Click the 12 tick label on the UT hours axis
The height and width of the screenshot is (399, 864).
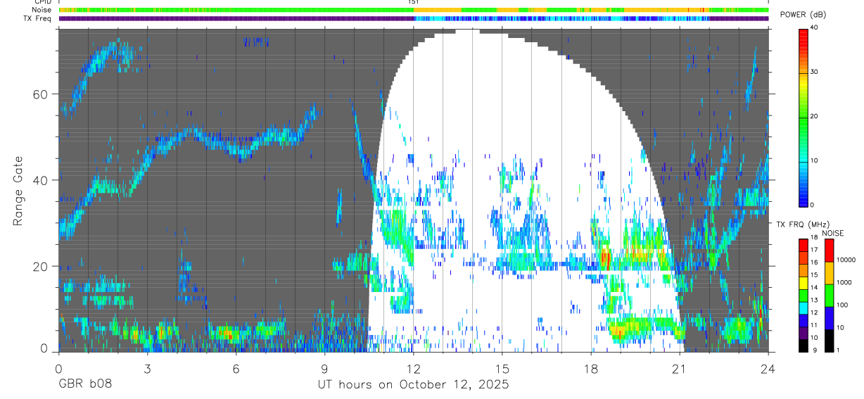click(414, 368)
